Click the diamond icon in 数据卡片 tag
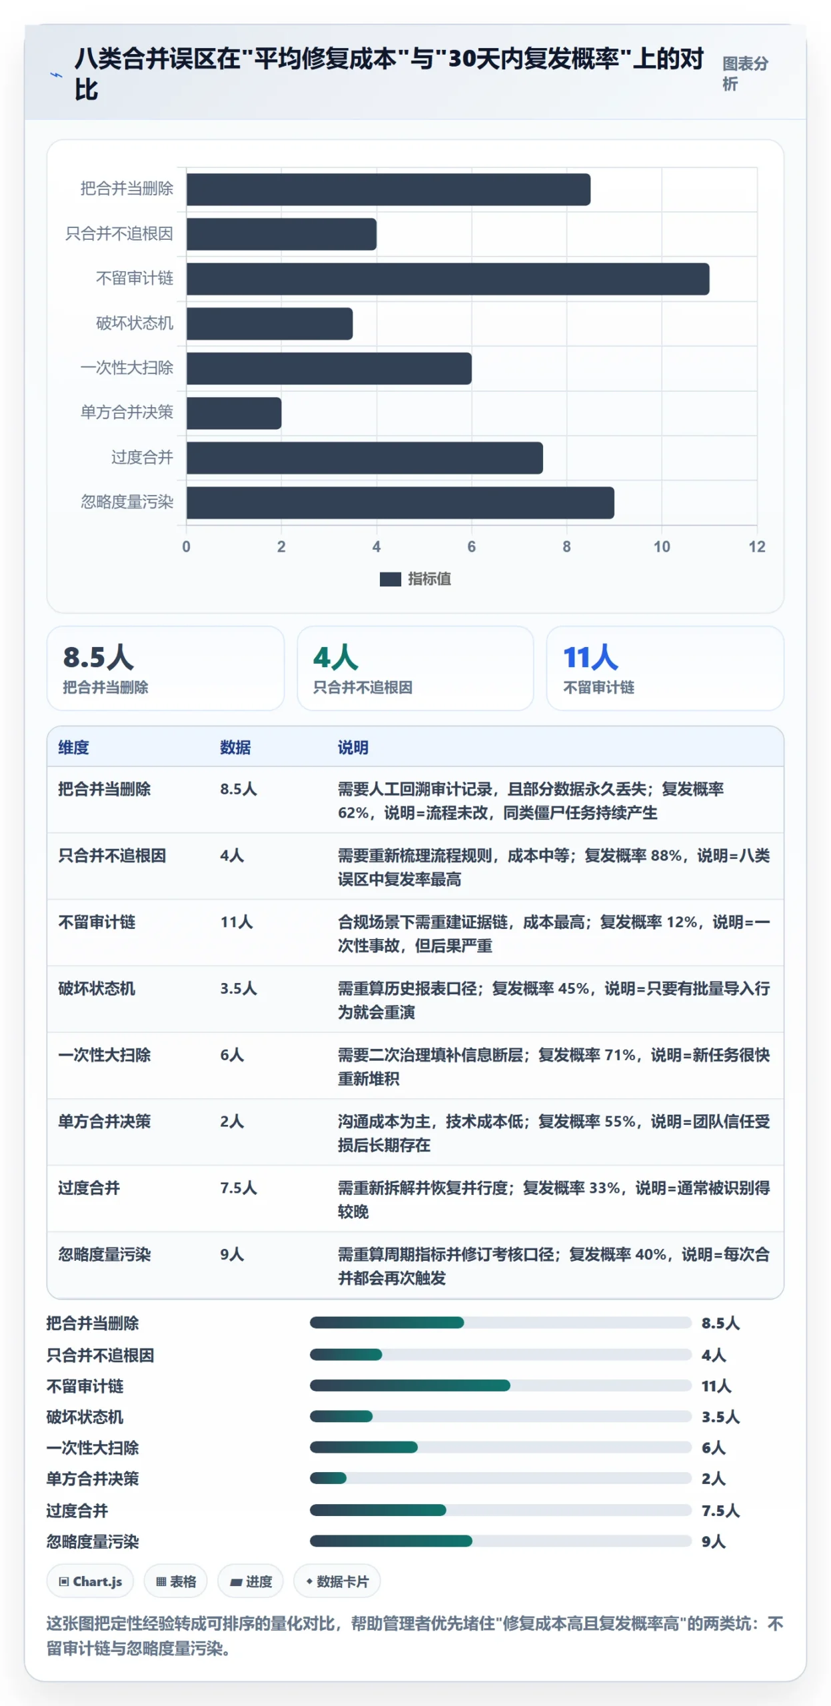Image resolution: width=831 pixels, height=1706 pixels. 309,1581
